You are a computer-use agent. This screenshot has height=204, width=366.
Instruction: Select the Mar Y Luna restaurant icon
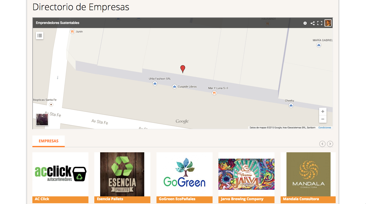214,93
